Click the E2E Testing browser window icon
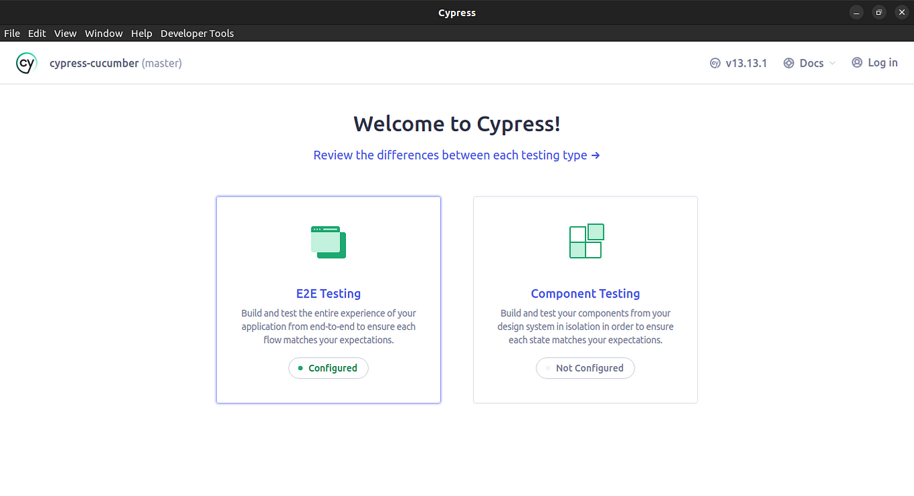 [x=328, y=242]
